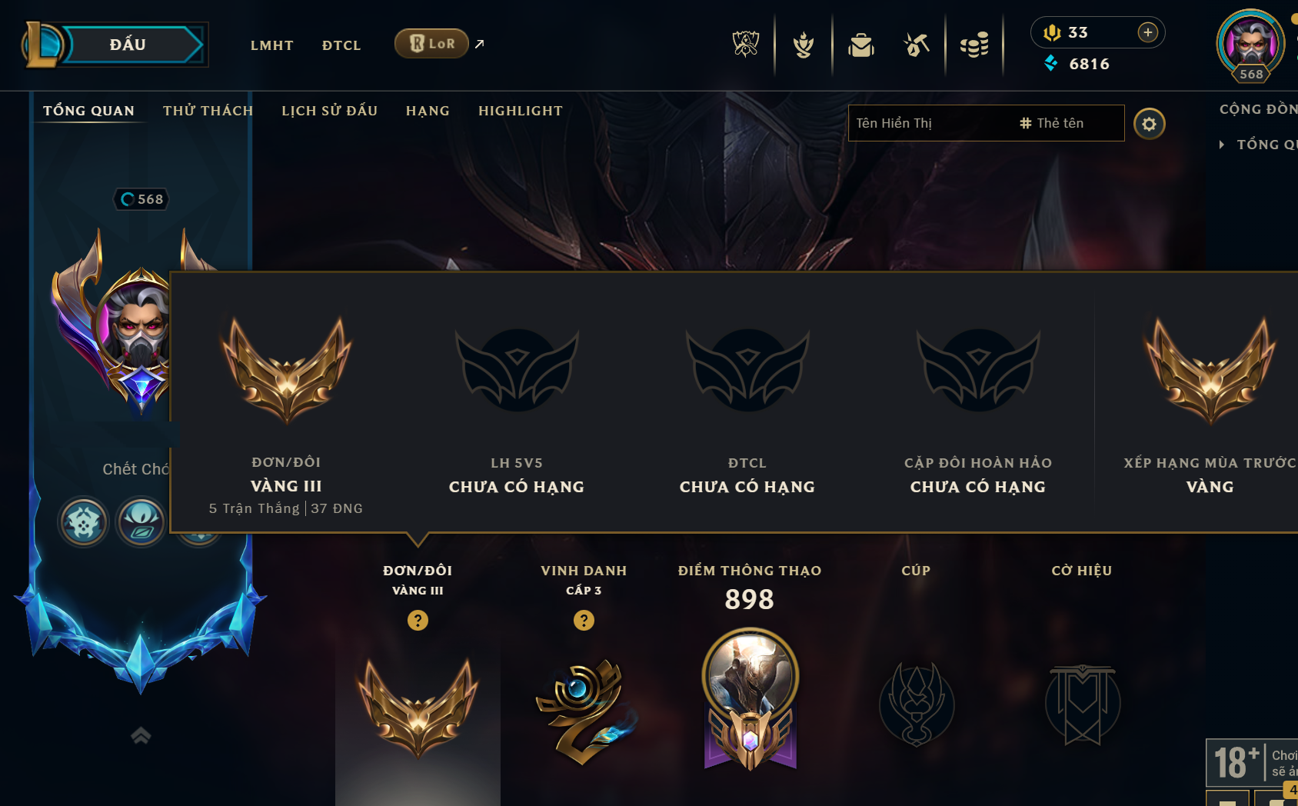This screenshot has width=1298, height=806.
Task: Click the question mark under VINH DANH
Action: pyautogui.click(x=584, y=620)
